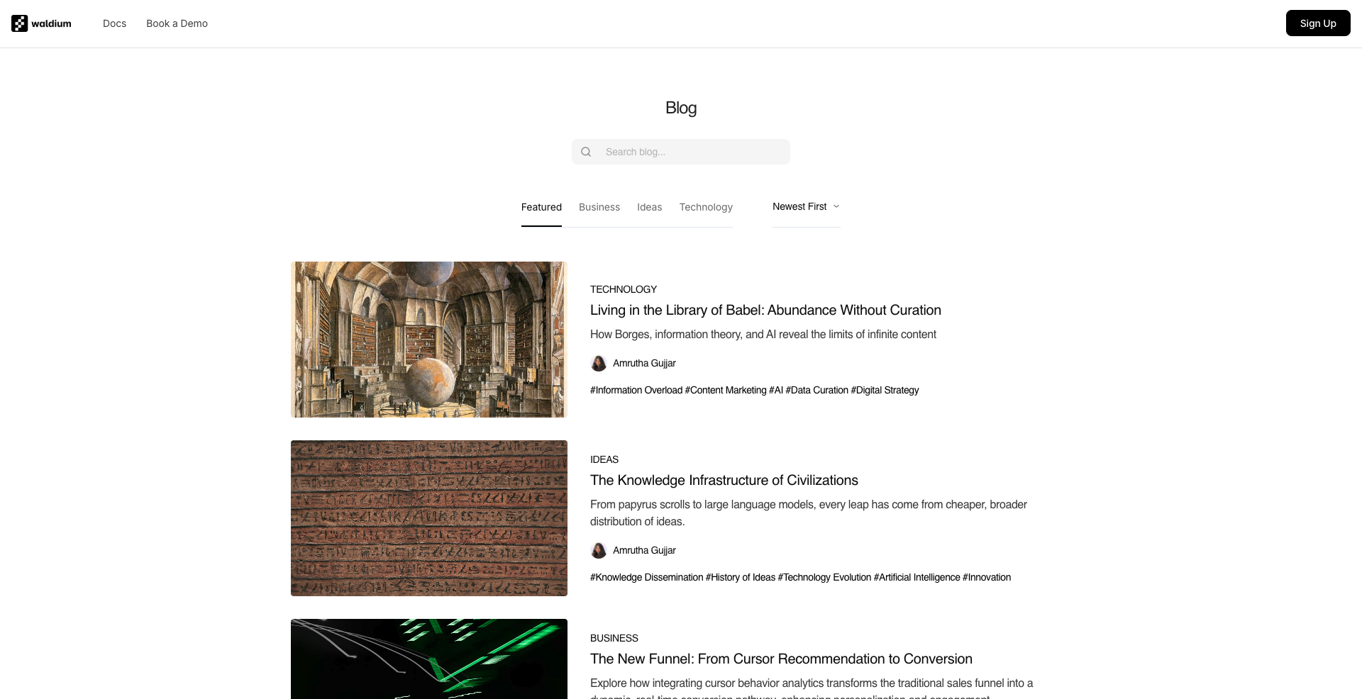Image resolution: width=1362 pixels, height=699 pixels.
Task: Click author avatar on Knowledge Infrastructure article
Action: 599,550
